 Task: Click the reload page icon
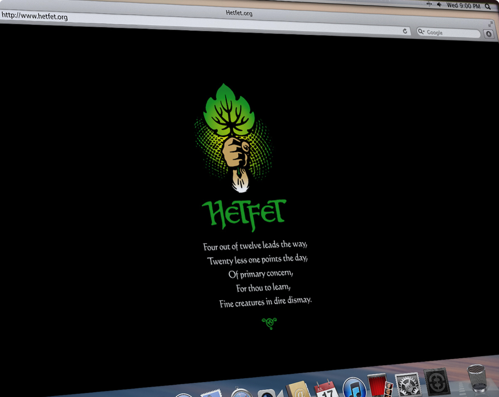point(405,31)
